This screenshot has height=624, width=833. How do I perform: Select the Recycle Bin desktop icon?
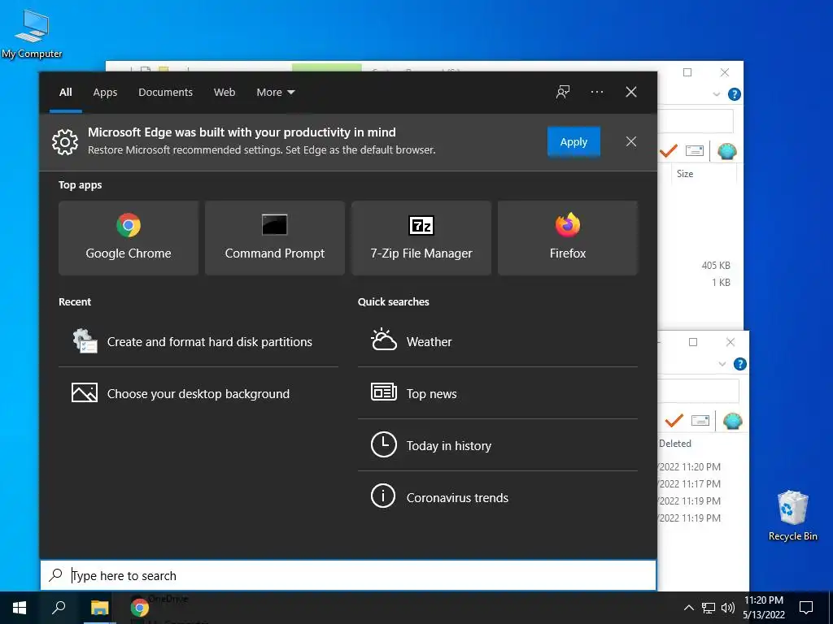pyautogui.click(x=792, y=516)
